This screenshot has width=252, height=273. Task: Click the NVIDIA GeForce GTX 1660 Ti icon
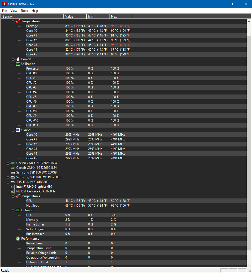click(x=13, y=191)
